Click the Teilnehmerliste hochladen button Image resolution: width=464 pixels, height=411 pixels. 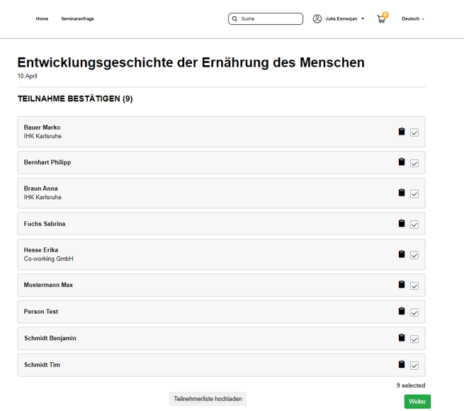point(208,399)
